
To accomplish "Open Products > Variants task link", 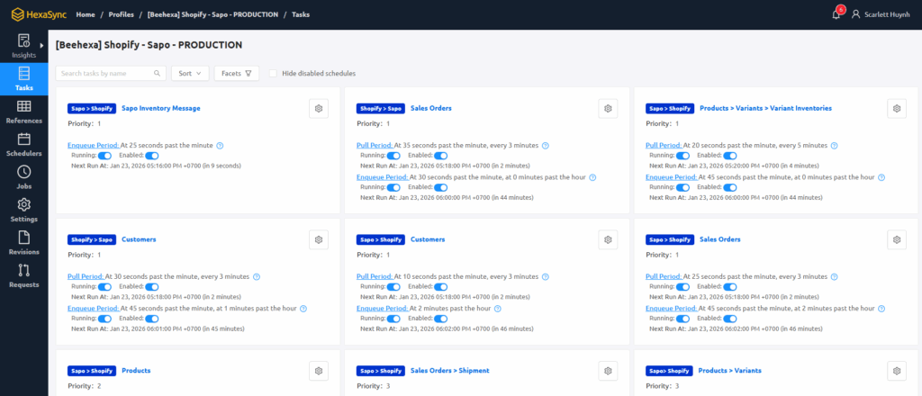I will tap(729, 371).
